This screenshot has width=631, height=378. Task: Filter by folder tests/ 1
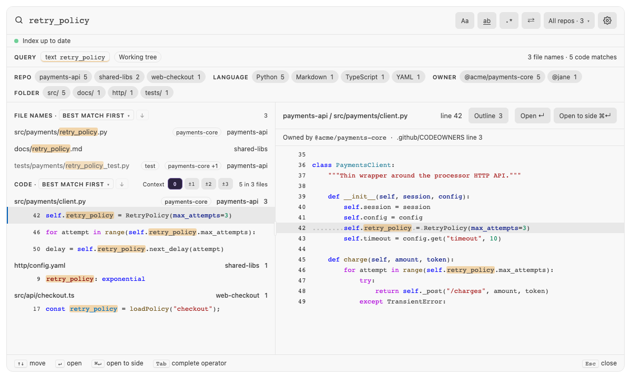coord(157,93)
